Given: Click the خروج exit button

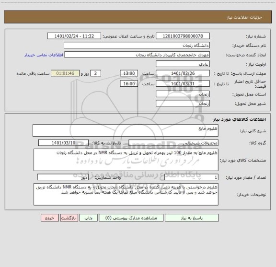Looking at the screenshot, I should pyautogui.click(x=50, y=218).
